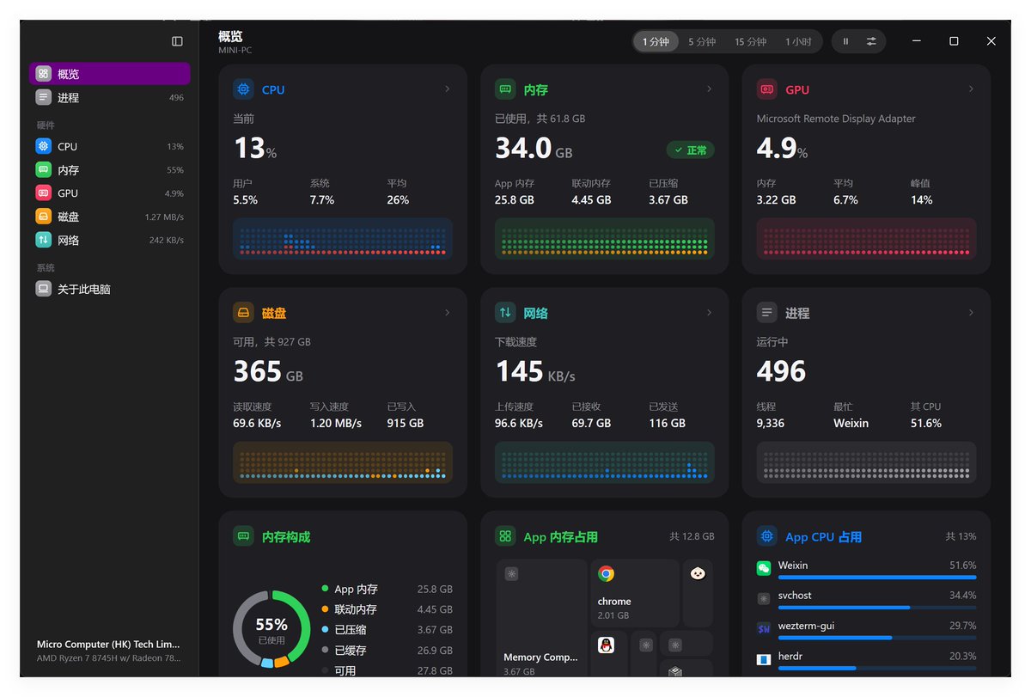Expand the 进程 card with its chevron
Screen dimensions: 1031x697
[971, 313]
